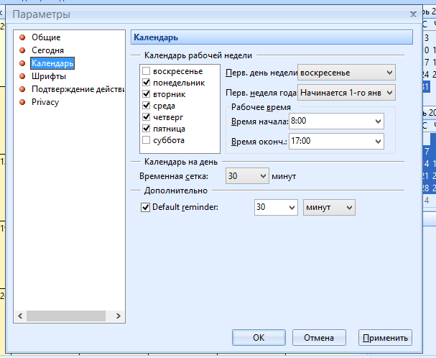Select the Шрифты settings page
Screen dimensions: 436x358
click(49, 76)
